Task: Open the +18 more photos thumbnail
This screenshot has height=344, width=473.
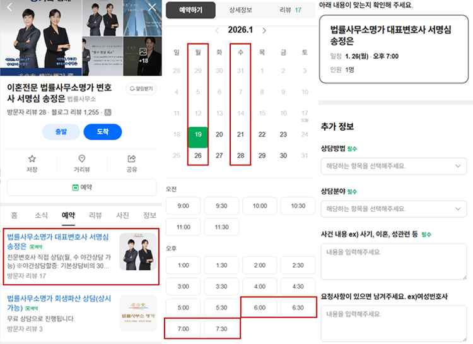Action: [143, 56]
